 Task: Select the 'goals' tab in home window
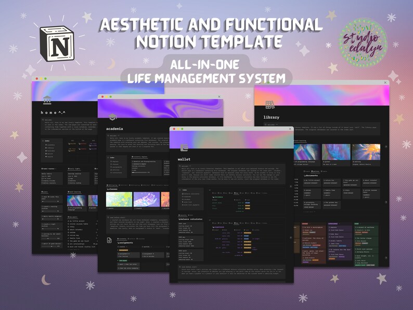click(45, 192)
